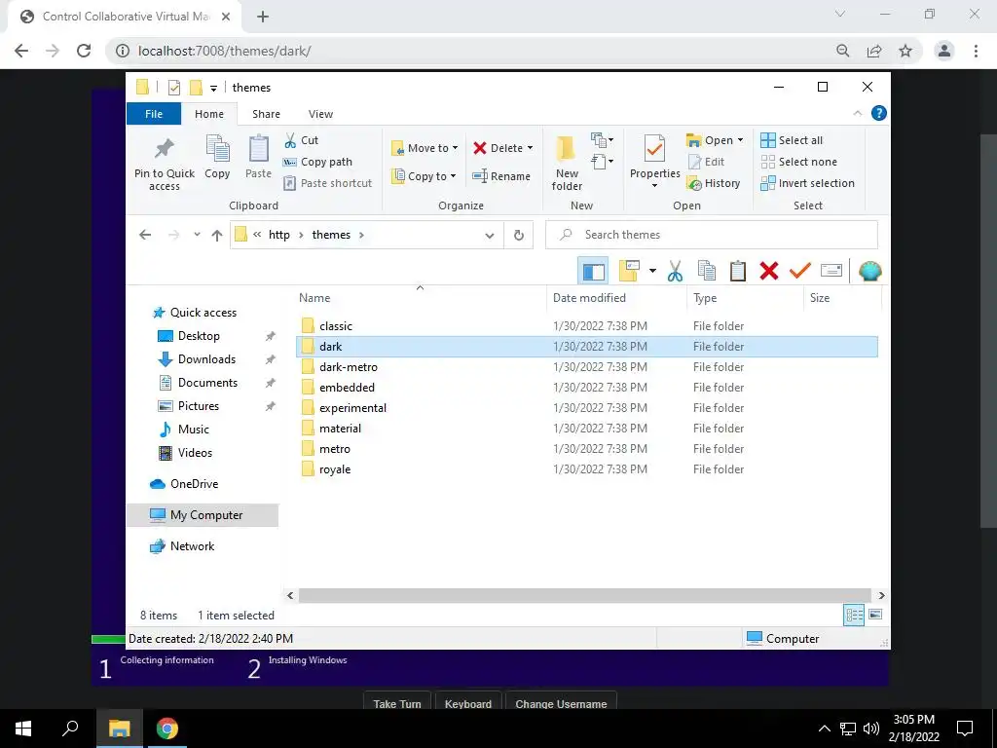Click Invert selection in the ribbon

point(807,183)
